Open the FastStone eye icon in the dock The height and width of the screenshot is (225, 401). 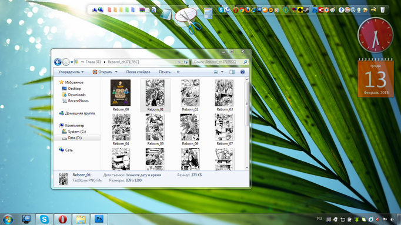click(326, 10)
